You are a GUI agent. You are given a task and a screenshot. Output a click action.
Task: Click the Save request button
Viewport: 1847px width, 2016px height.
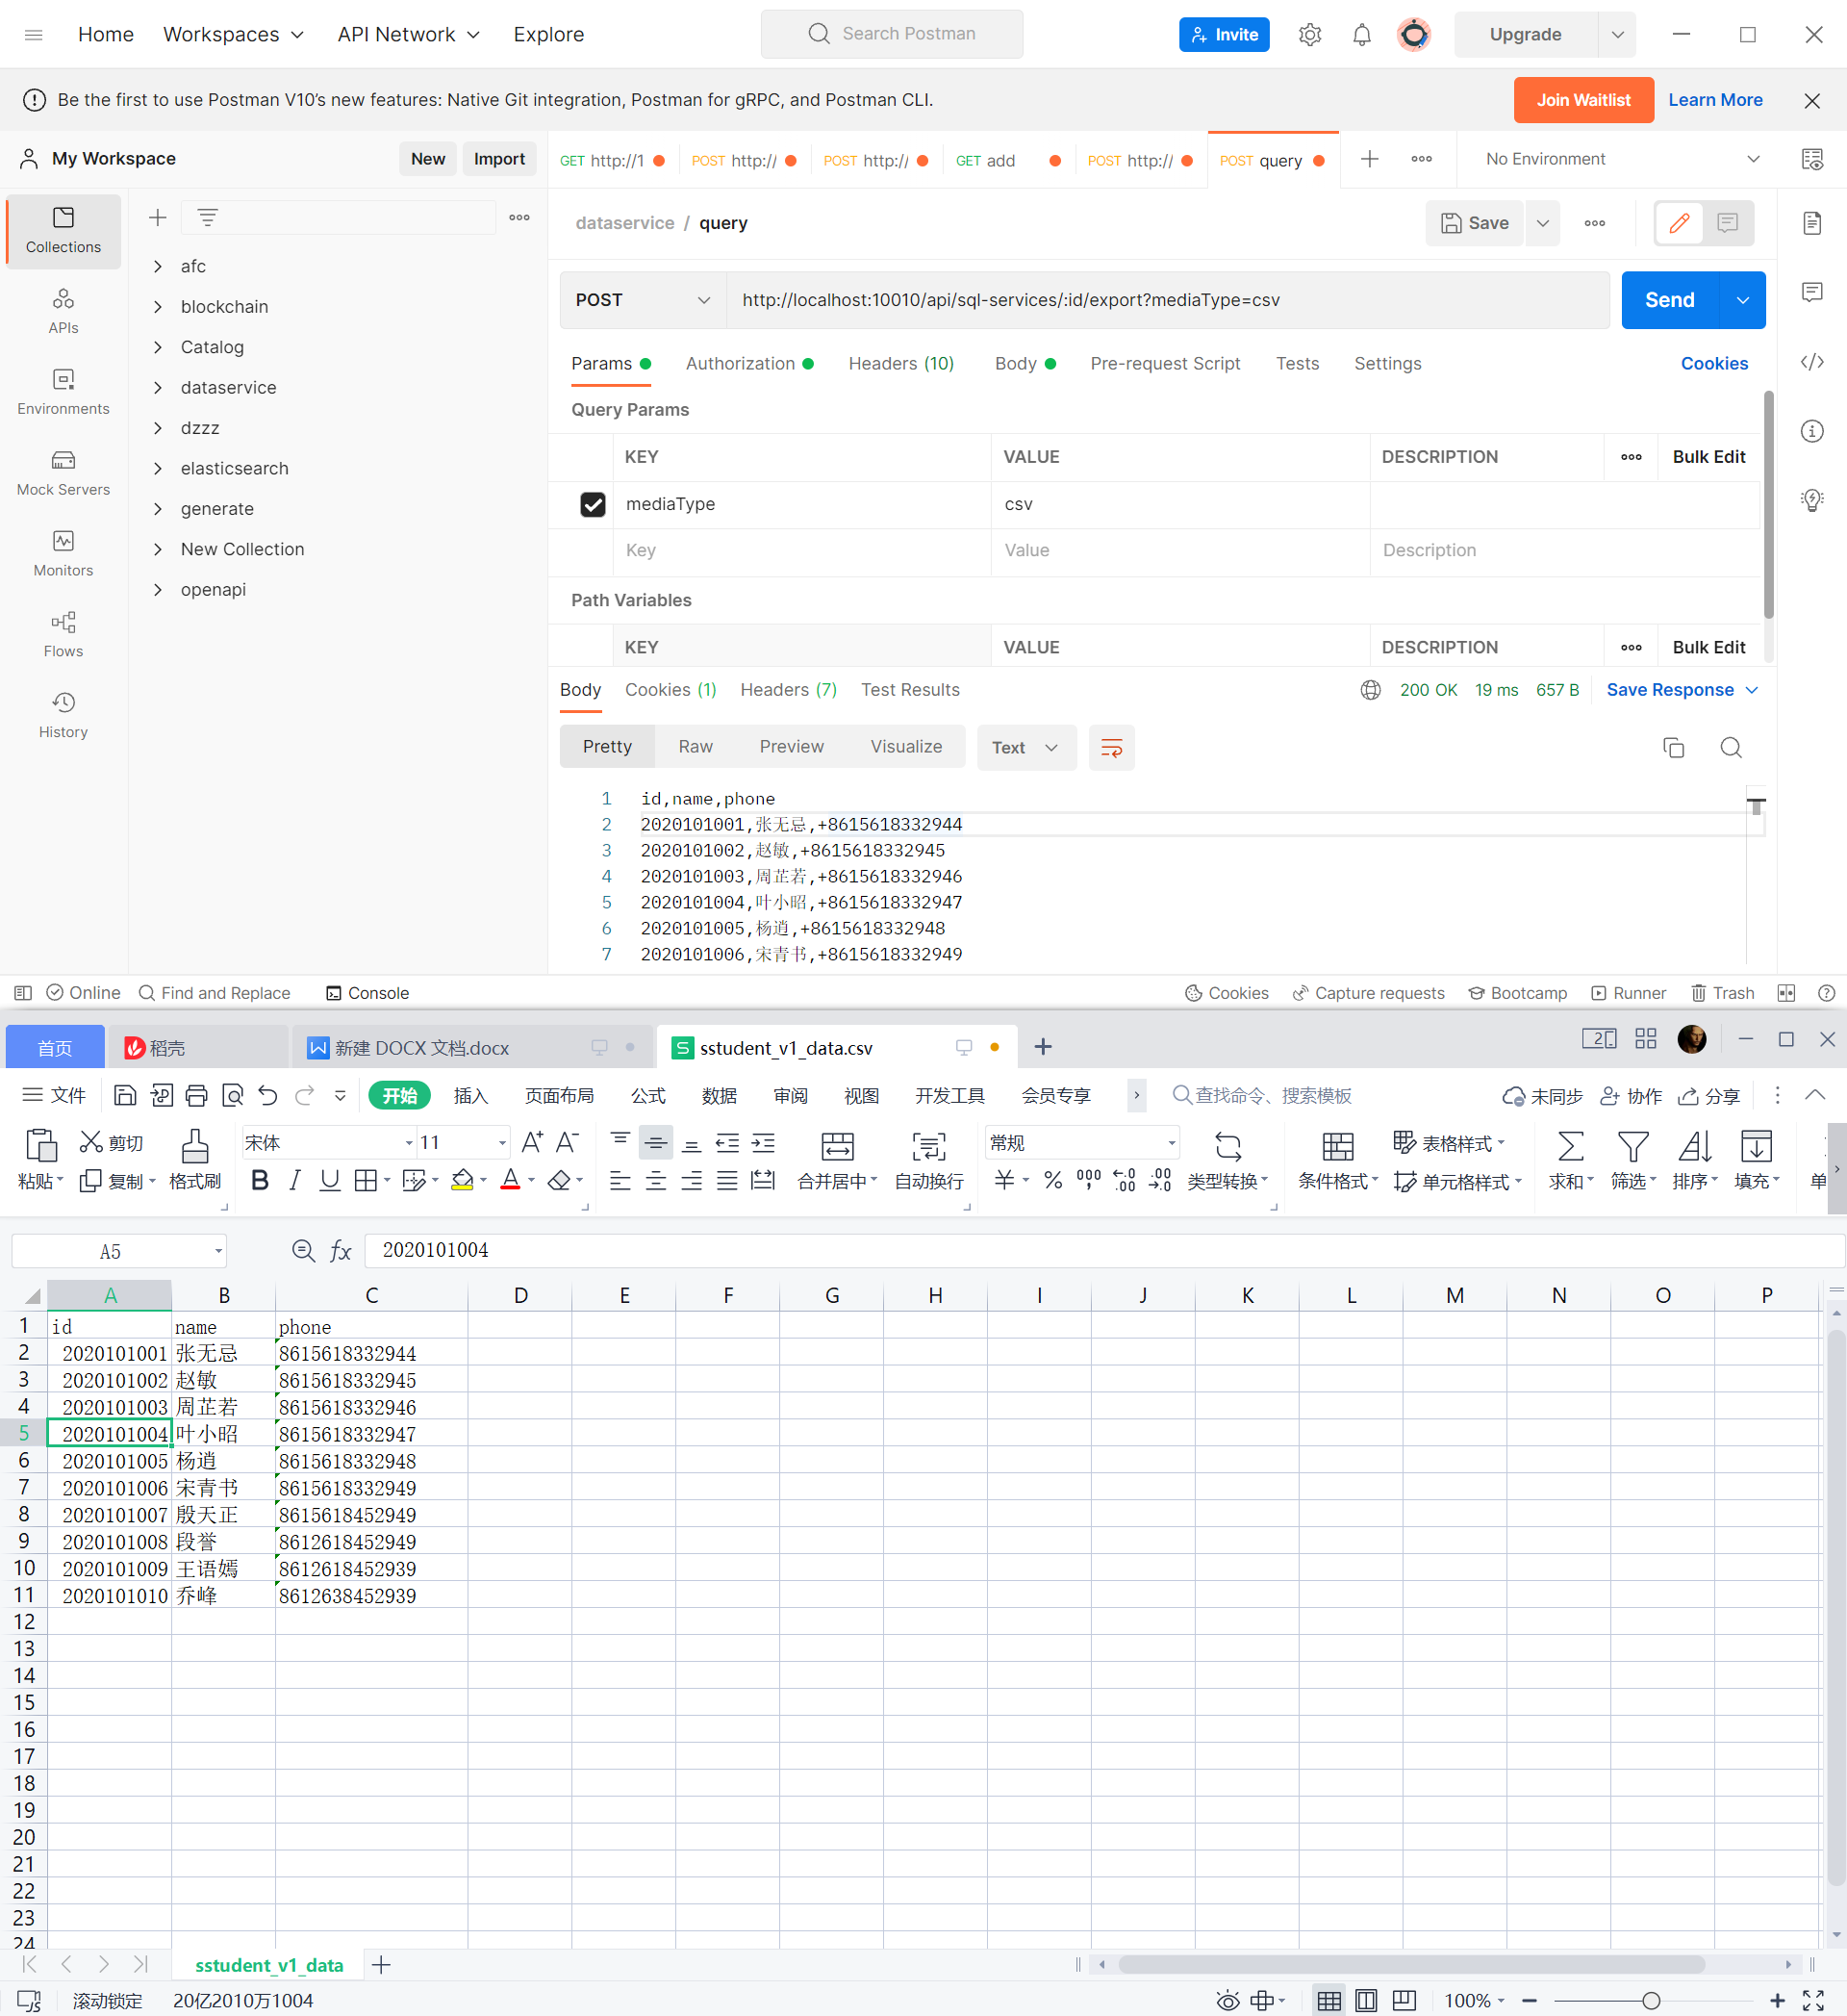(1474, 223)
